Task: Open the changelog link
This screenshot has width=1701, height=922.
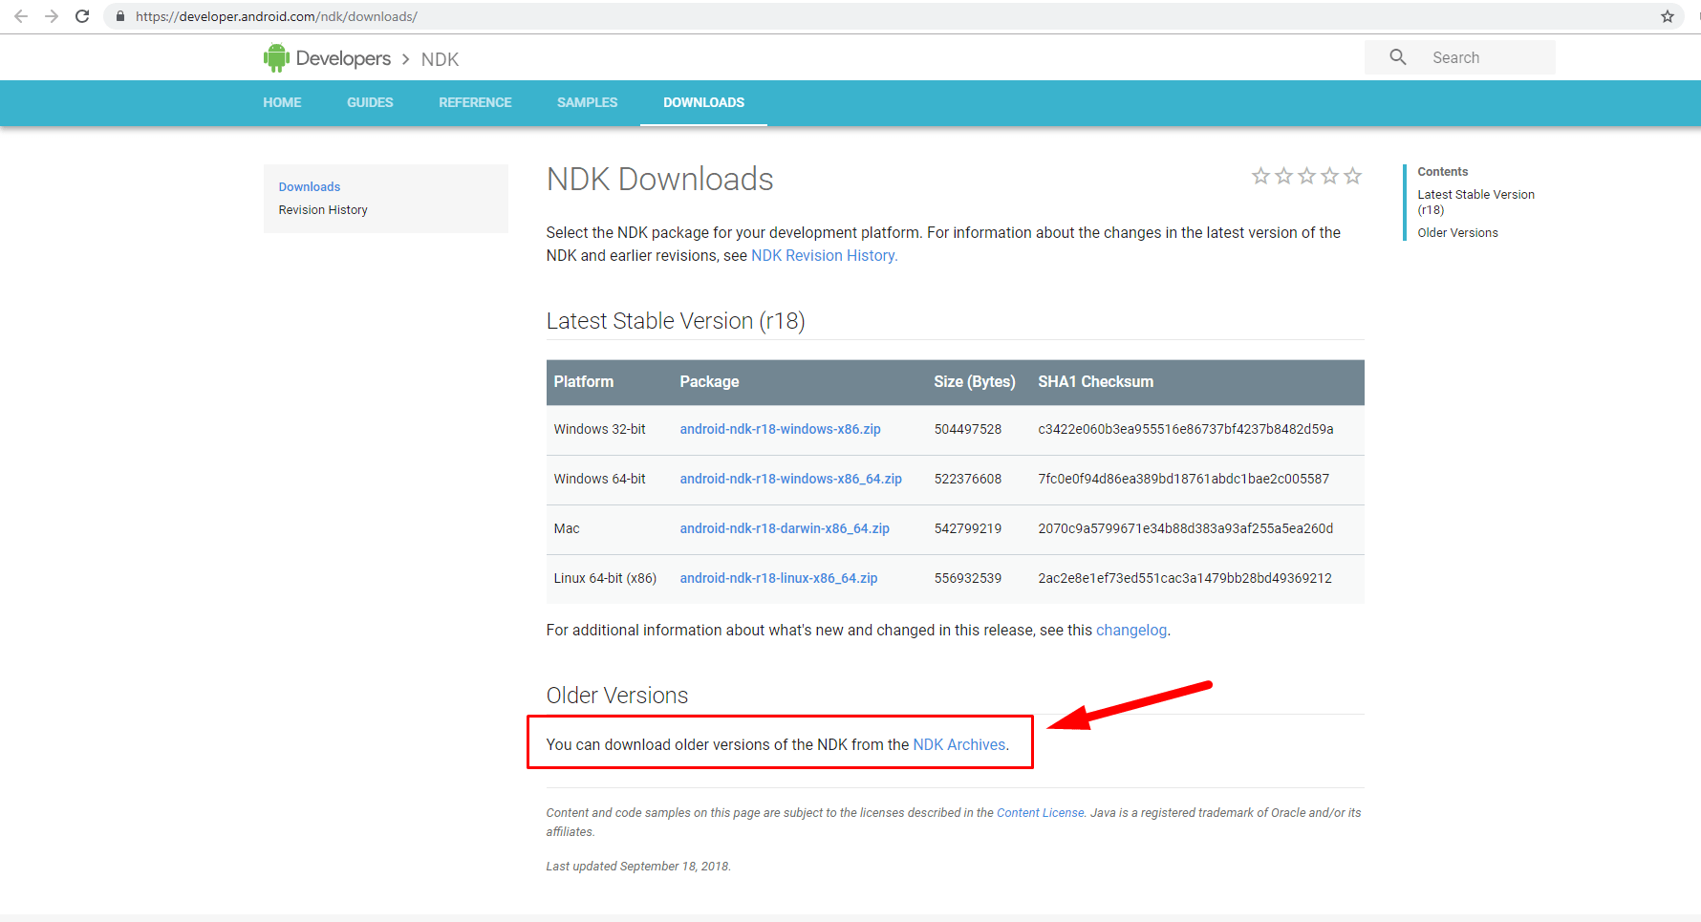Action: tap(1131, 631)
